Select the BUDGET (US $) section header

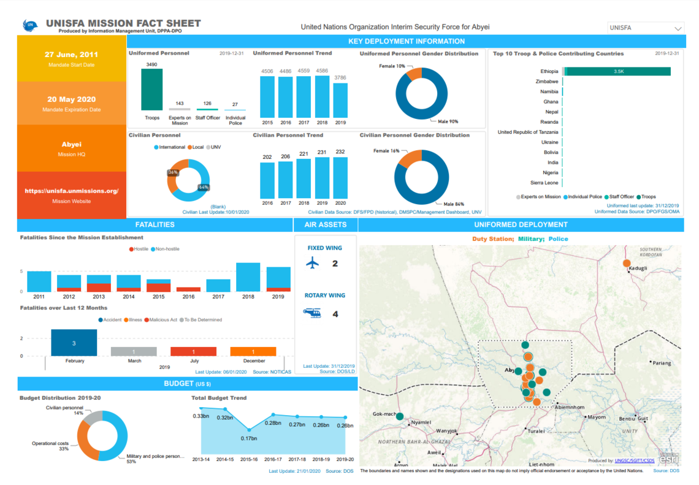187,383
